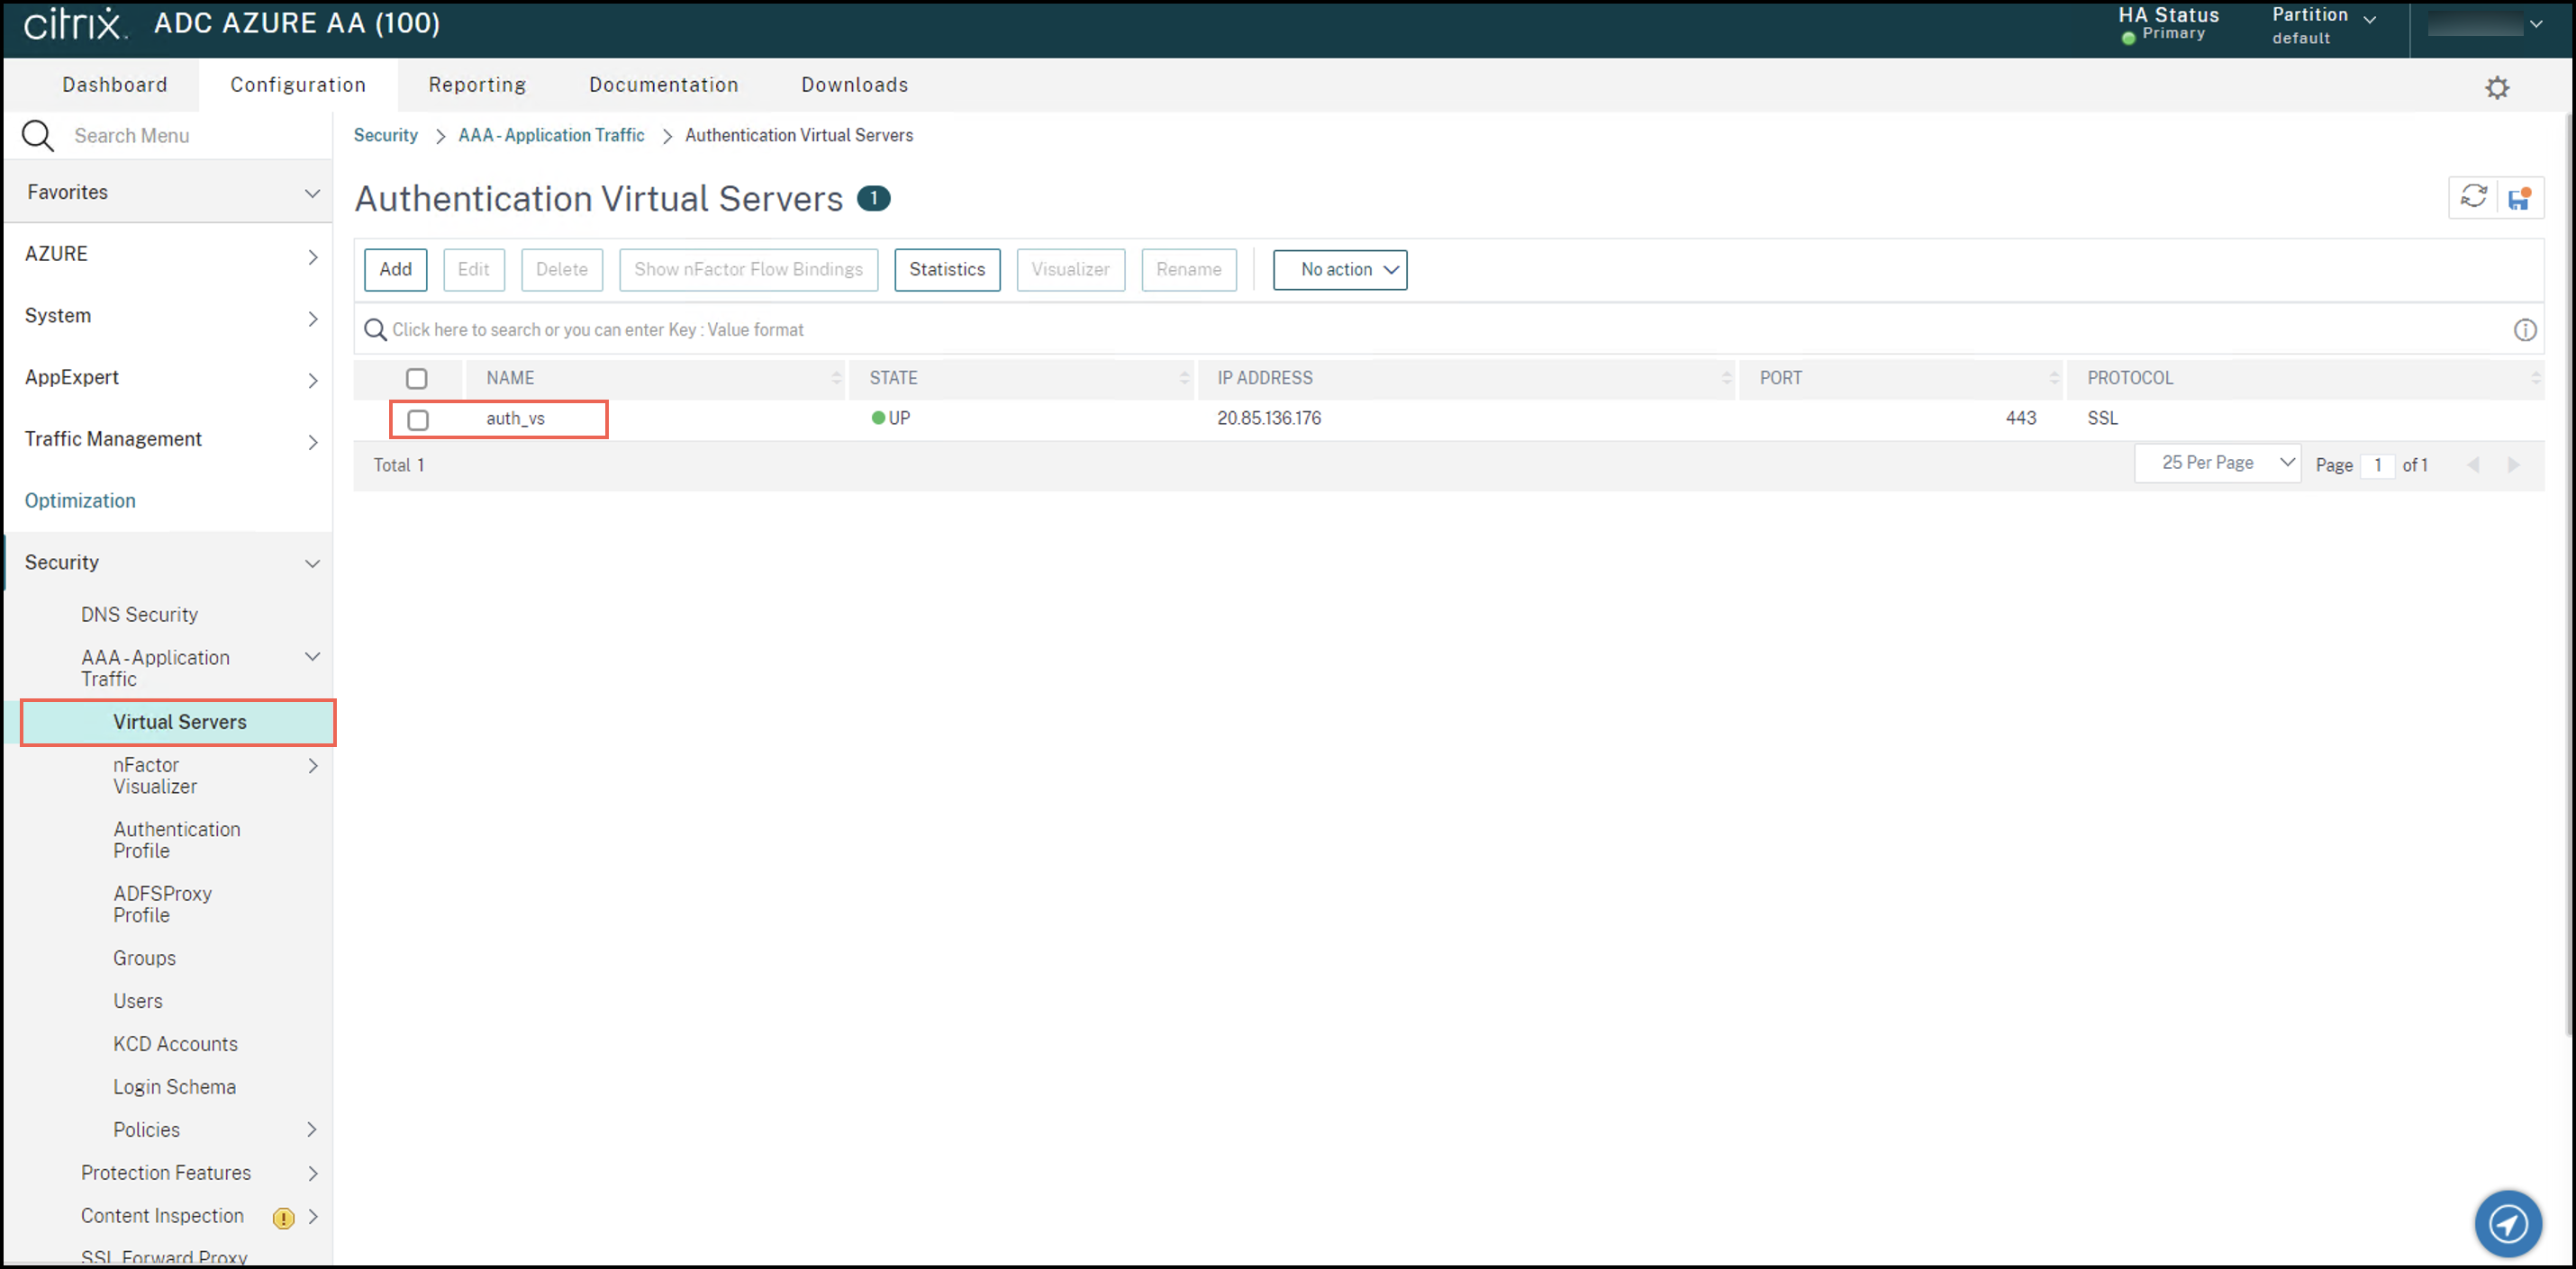This screenshot has height=1269, width=2576.
Task: Click the save configuration disk icon
Action: pos(2519,198)
